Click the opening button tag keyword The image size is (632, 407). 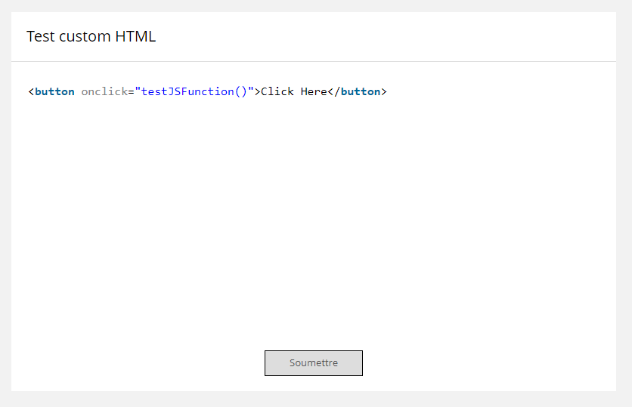coord(54,91)
